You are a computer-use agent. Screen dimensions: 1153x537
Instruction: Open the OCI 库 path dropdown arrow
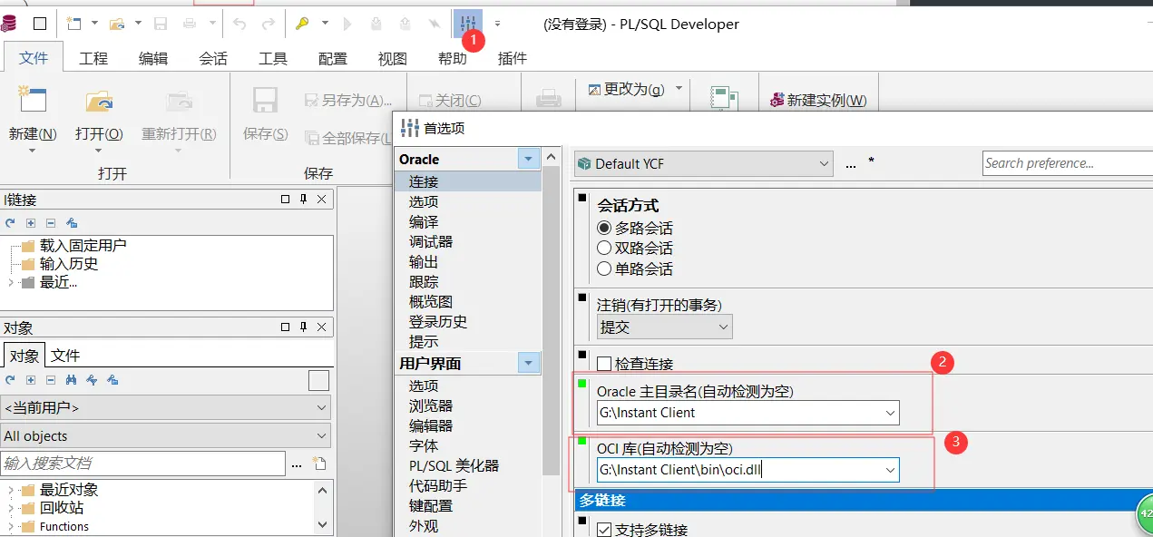pos(890,470)
